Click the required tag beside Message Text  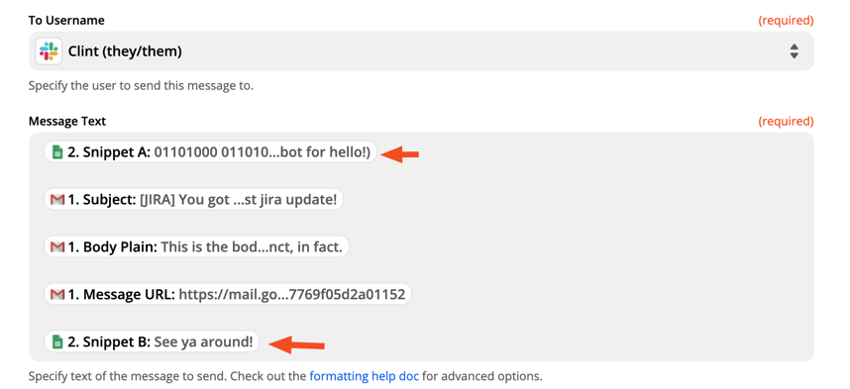coord(786,121)
